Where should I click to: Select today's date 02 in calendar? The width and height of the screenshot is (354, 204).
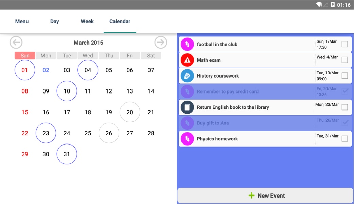pyautogui.click(x=46, y=70)
